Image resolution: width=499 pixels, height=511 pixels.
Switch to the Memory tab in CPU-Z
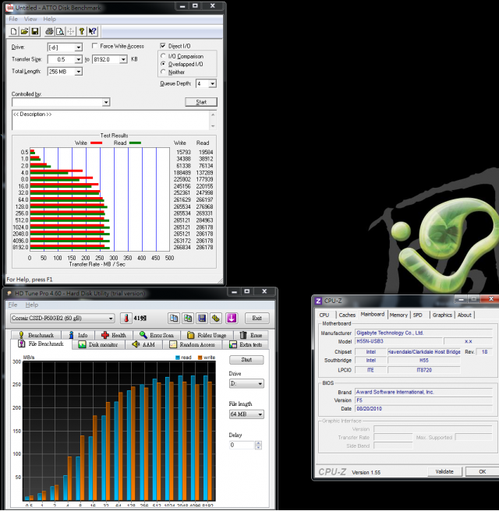[x=398, y=315]
